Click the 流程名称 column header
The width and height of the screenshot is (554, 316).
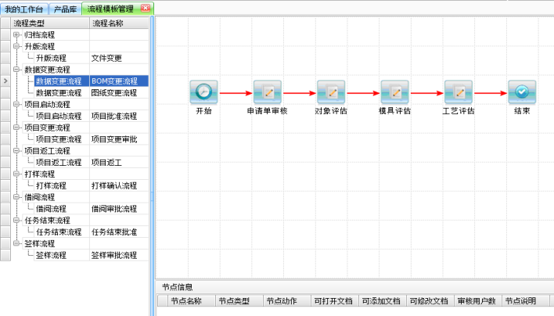119,23
